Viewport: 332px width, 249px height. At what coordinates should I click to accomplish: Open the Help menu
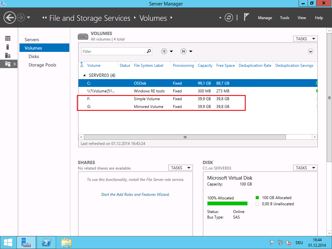tap(319, 18)
